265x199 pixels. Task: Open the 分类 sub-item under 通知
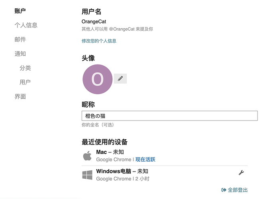25,68
